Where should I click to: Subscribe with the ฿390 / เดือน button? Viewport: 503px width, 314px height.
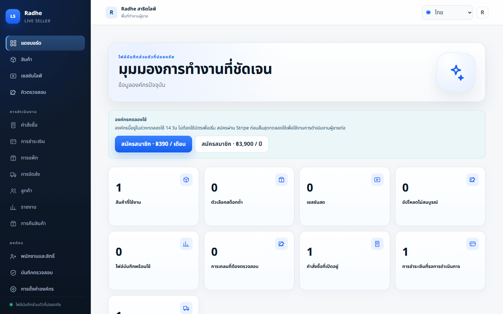[153, 144]
